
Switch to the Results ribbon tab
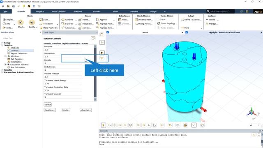[97, 12]
